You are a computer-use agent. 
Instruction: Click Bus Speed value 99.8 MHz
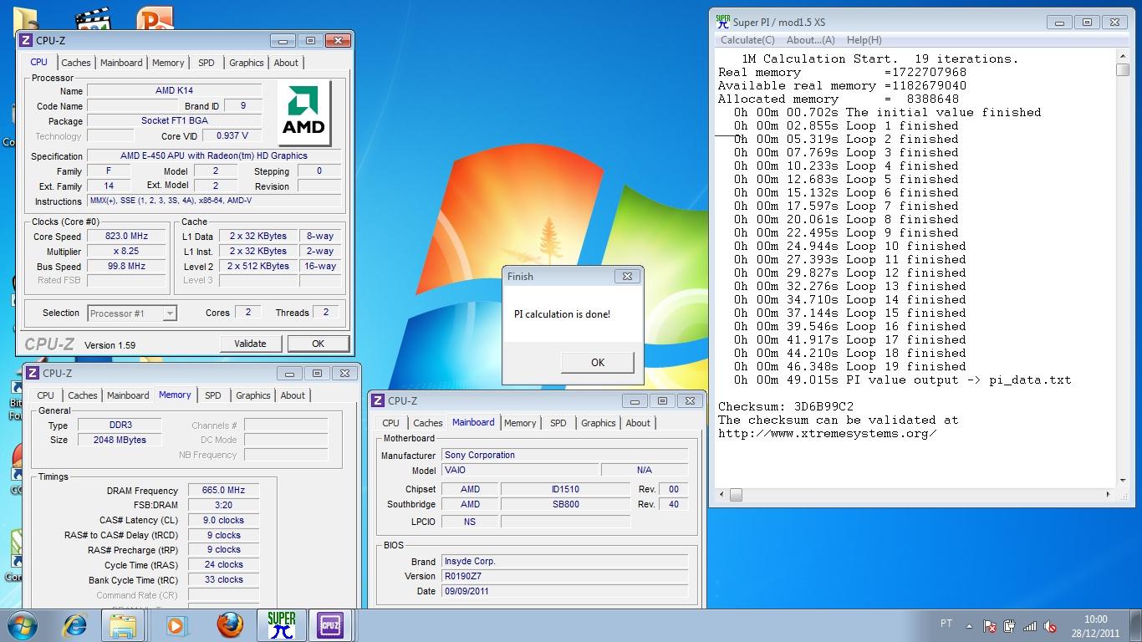(x=127, y=267)
